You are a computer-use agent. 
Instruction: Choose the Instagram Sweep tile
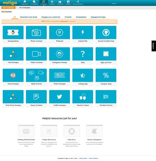tap(60, 56)
